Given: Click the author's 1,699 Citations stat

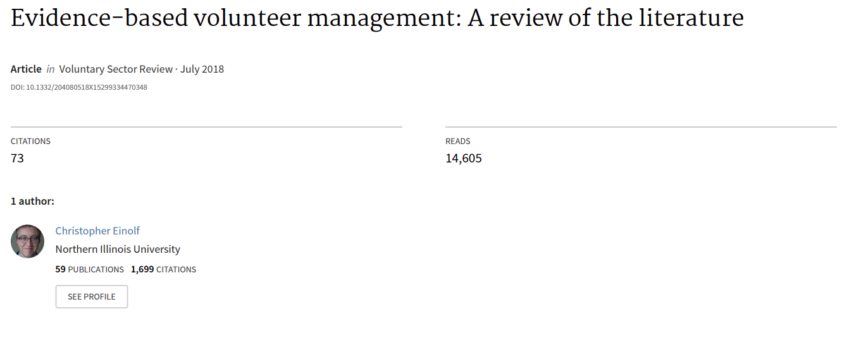Looking at the screenshot, I should pyautogui.click(x=164, y=269).
